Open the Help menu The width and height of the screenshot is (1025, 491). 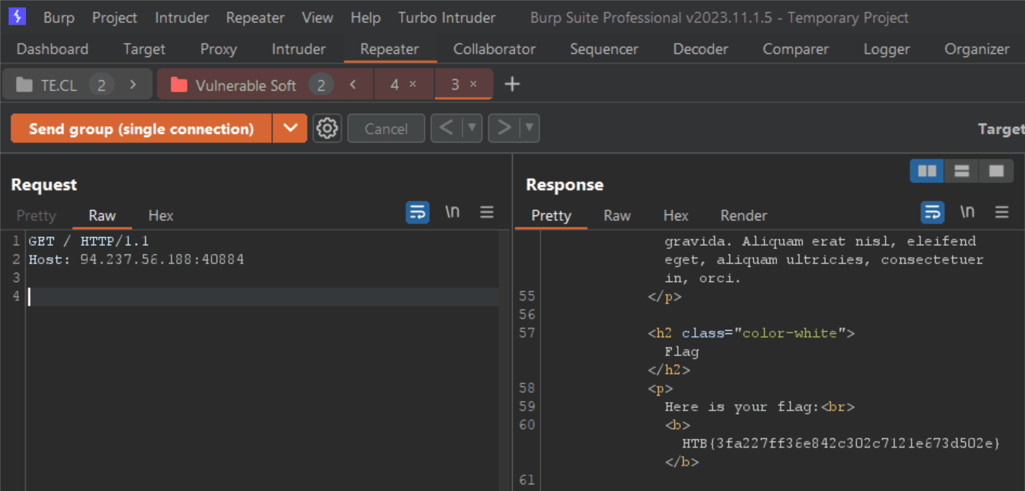366,17
